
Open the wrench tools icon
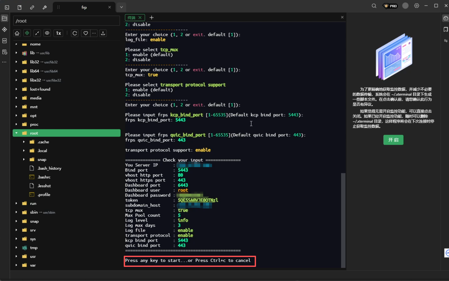point(45,7)
